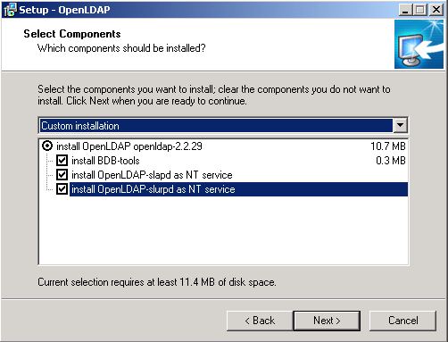Click the 'install OpenLDAP openldap-2.2.29' label
448x342 pixels.
[x=129, y=146]
